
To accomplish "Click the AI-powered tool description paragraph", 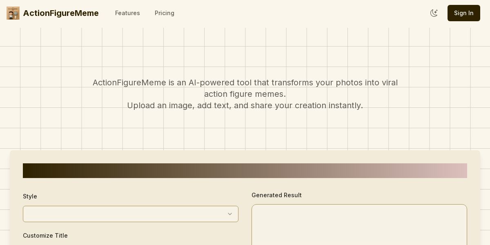I will tap(245, 94).
